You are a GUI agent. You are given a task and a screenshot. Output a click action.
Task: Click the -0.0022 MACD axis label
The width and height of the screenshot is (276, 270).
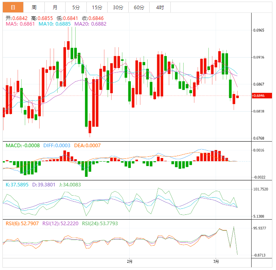click(x=259, y=177)
